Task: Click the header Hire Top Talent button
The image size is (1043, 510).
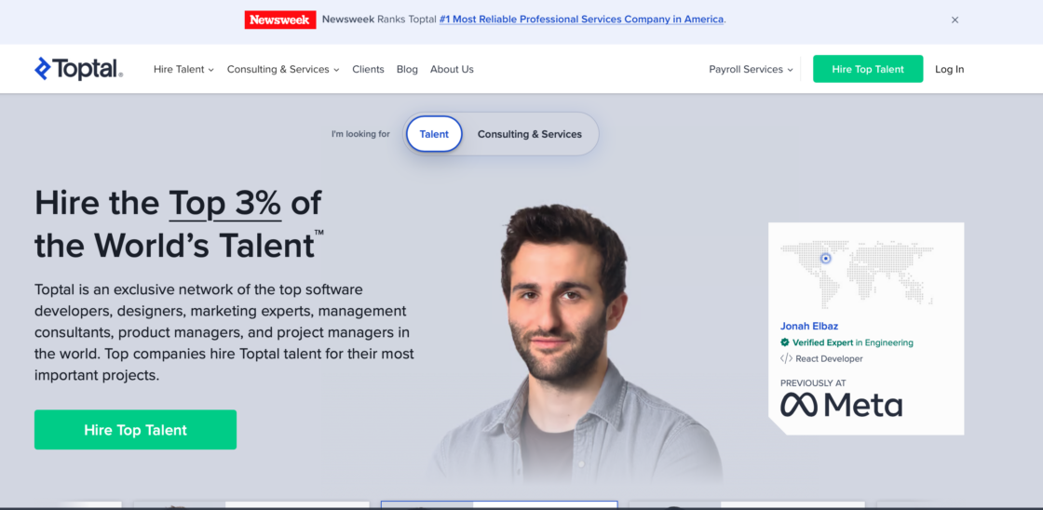Action: [x=867, y=69]
